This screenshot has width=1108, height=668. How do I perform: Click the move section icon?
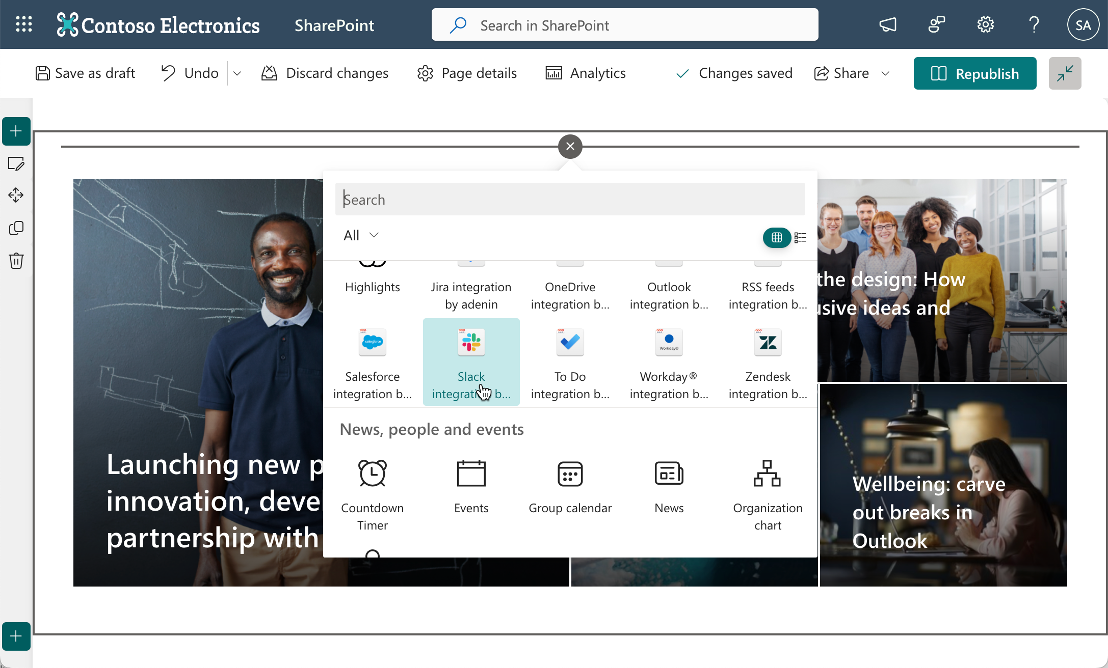(x=16, y=195)
